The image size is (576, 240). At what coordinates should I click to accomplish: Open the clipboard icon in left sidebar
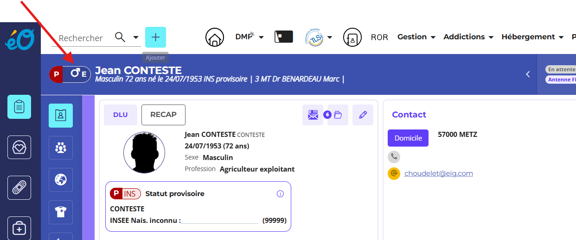(x=19, y=107)
